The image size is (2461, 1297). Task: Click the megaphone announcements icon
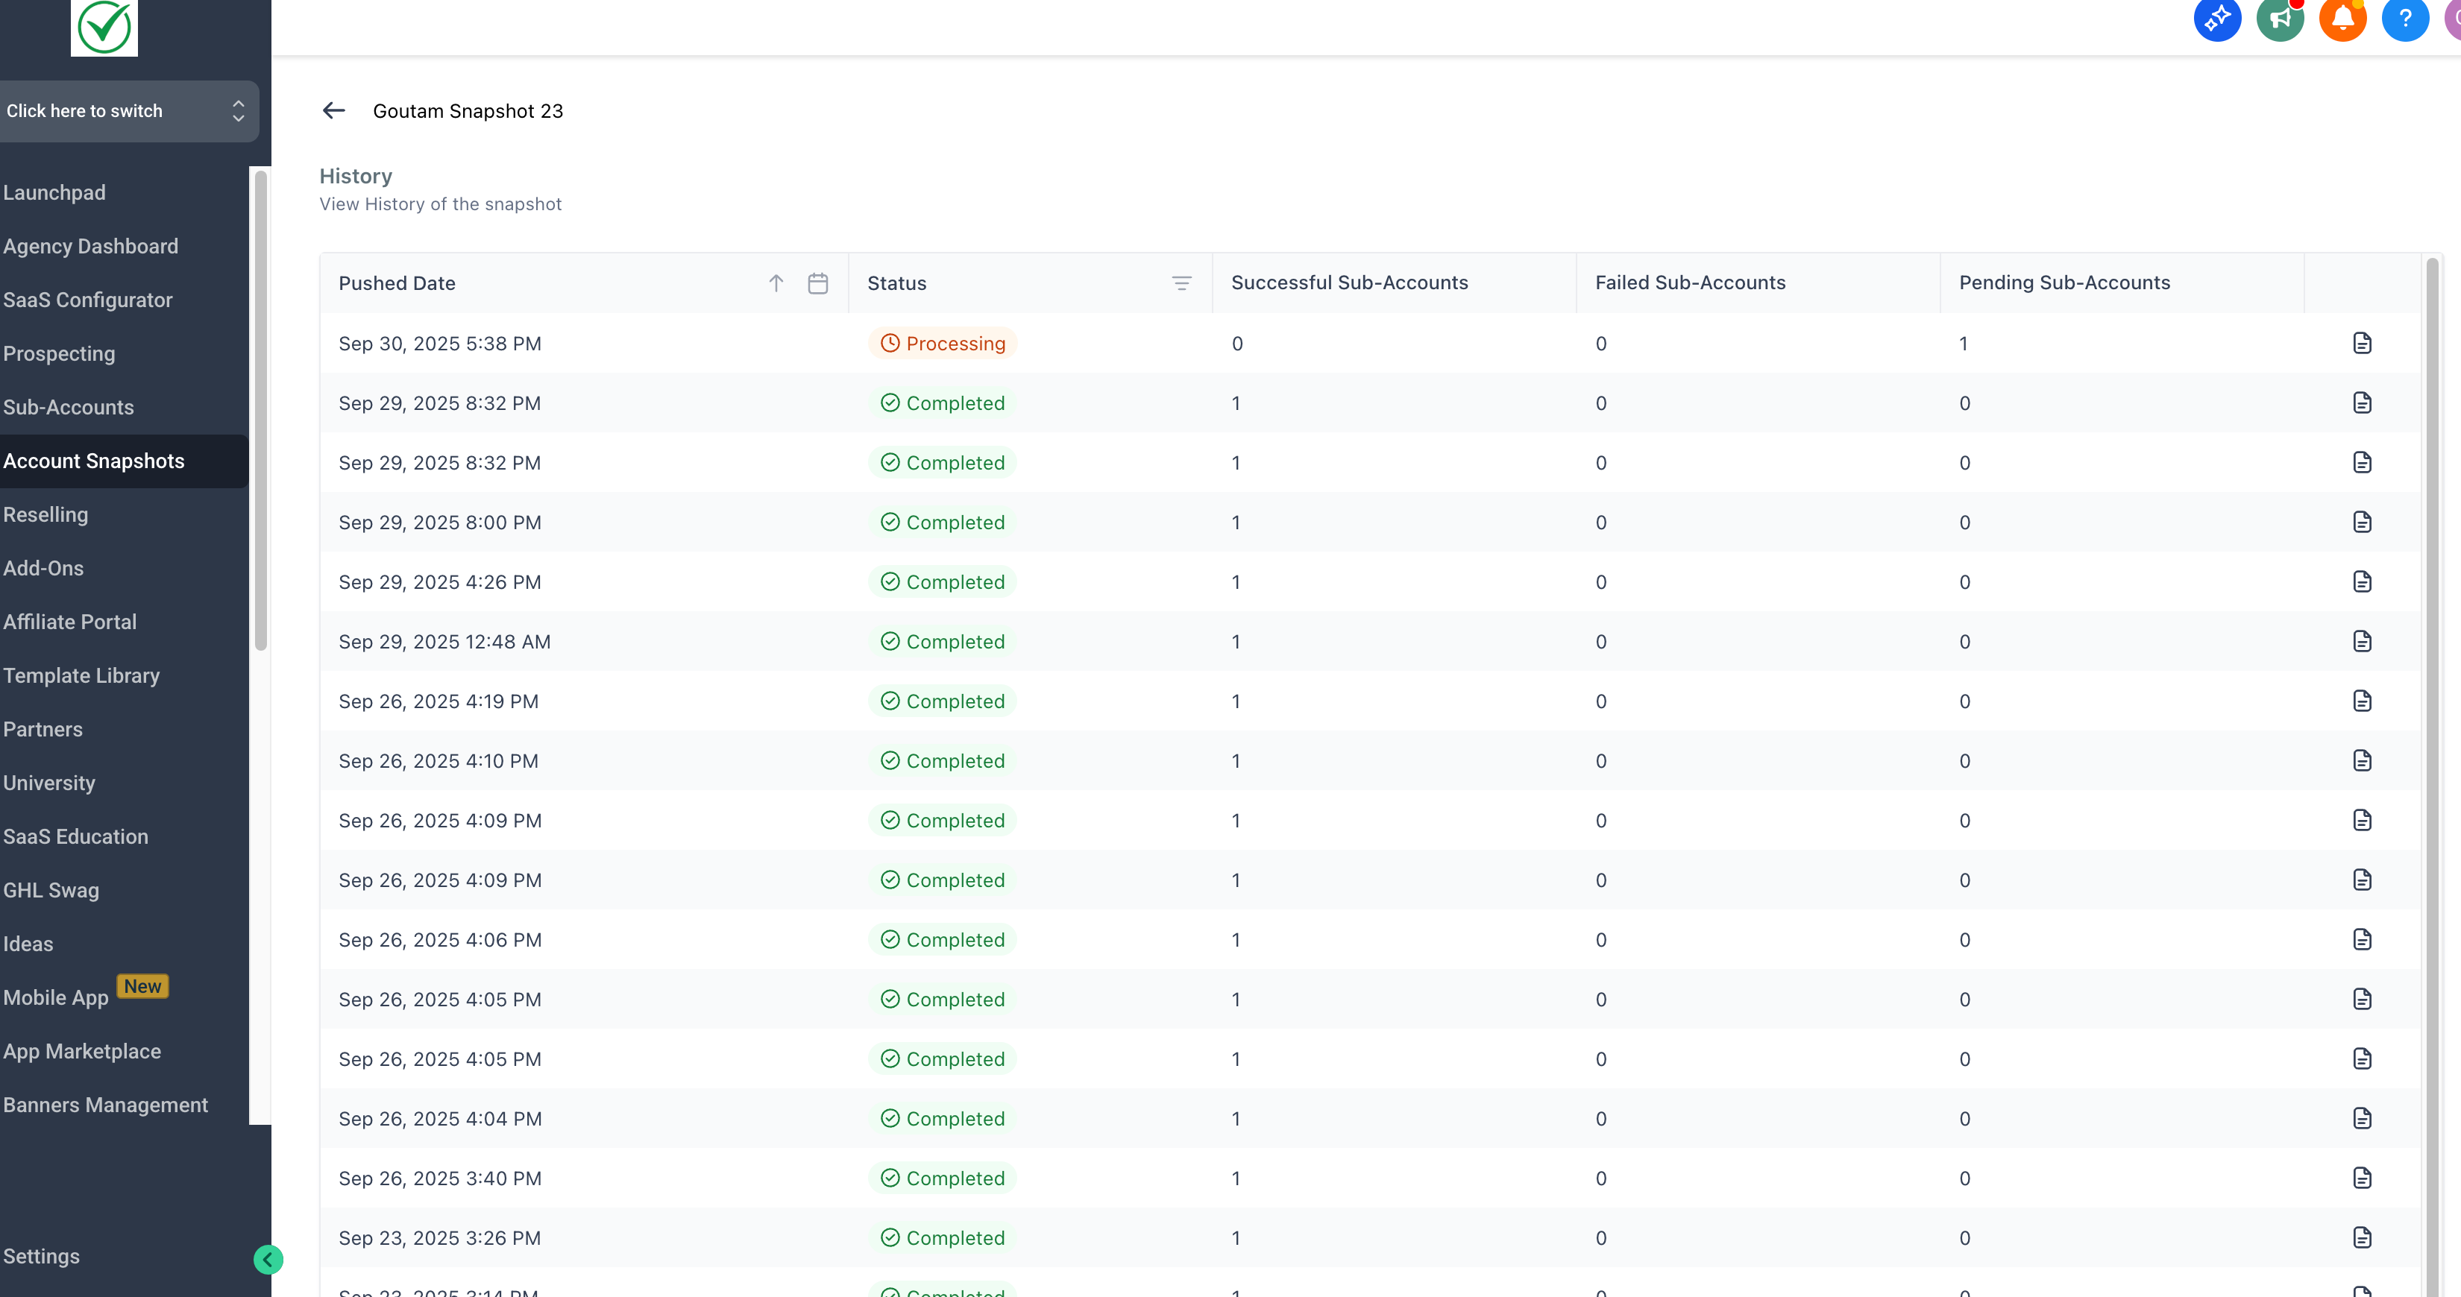click(x=2280, y=18)
